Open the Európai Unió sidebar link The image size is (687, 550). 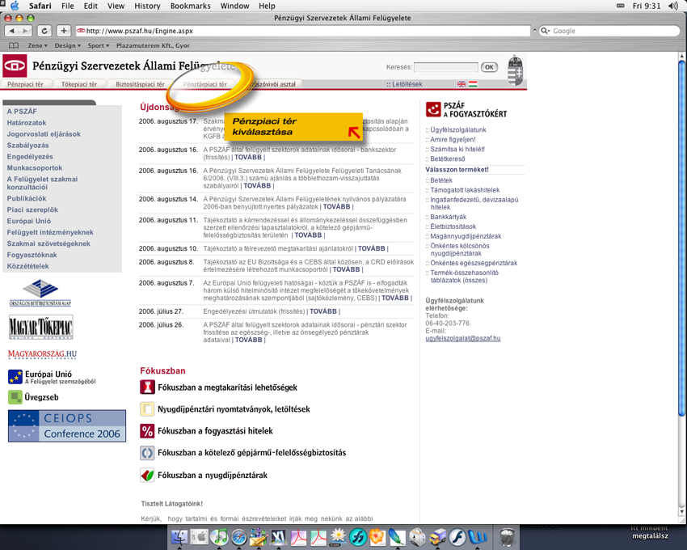pyautogui.click(x=29, y=221)
